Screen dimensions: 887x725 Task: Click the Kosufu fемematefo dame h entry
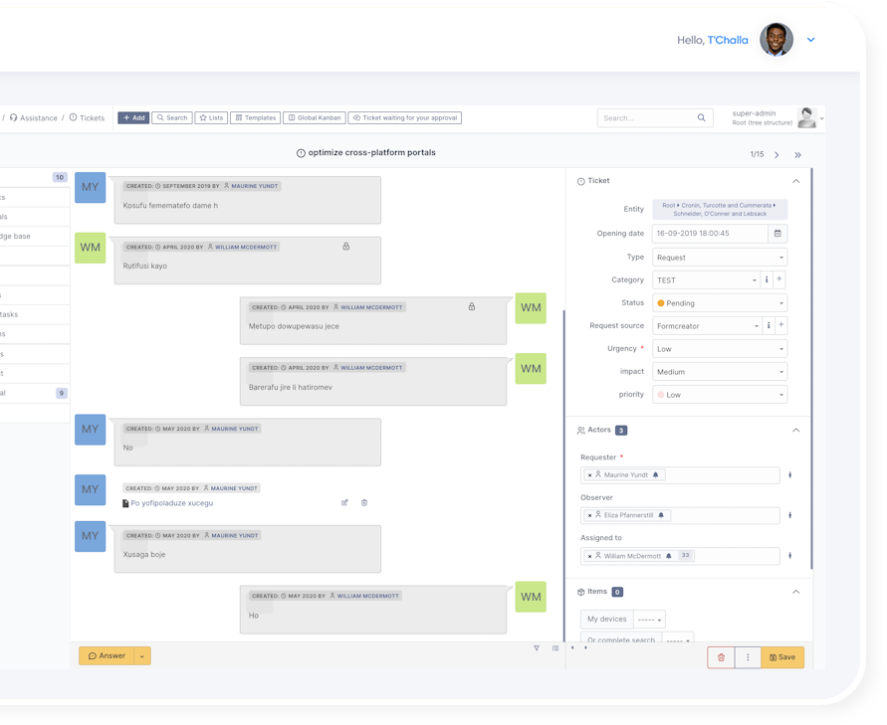(248, 200)
